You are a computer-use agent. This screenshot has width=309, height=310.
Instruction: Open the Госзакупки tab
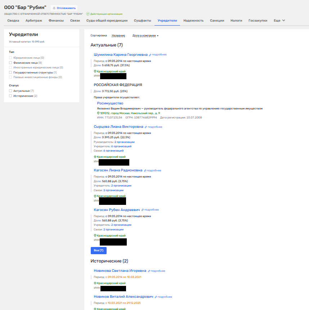[257, 21]
